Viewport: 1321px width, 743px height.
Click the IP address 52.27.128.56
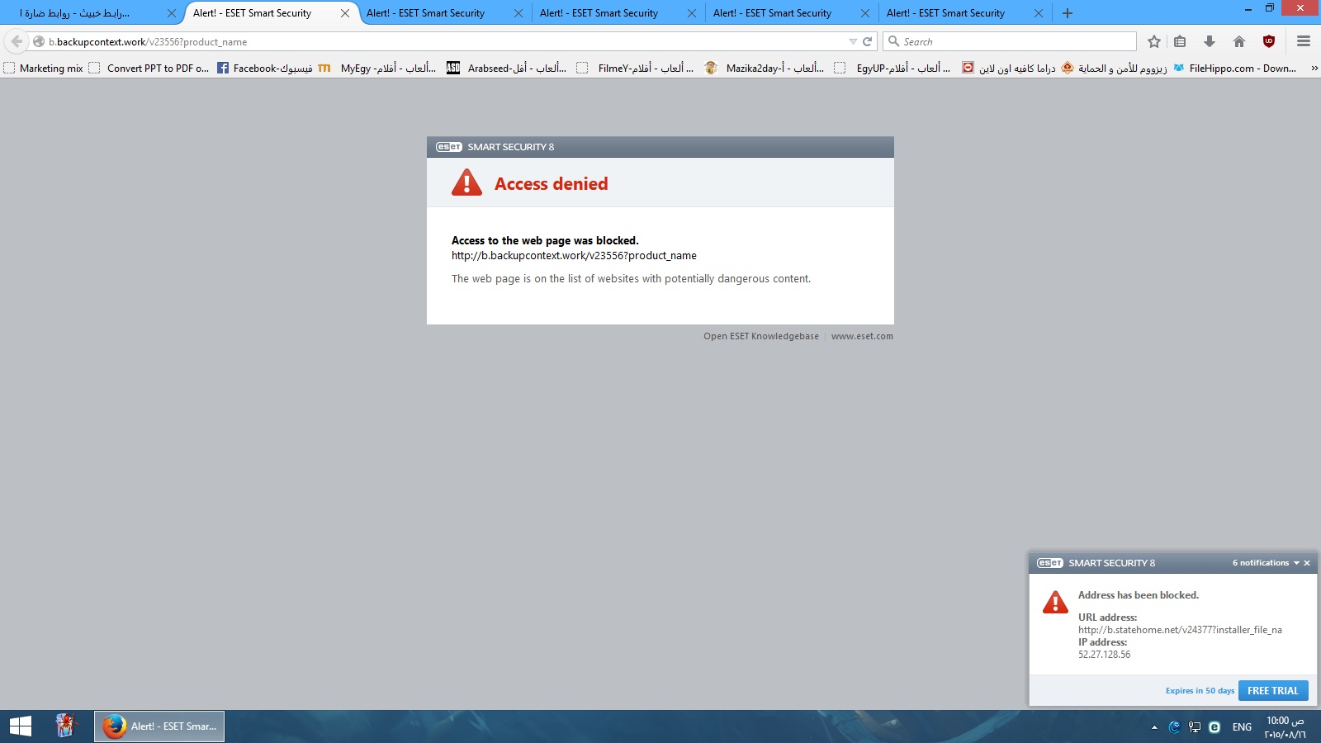pyautogui.click(x=1104, y=655)
